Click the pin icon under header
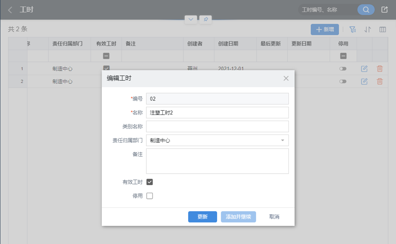This screenshot has height=244, width=396. (206, 19)
